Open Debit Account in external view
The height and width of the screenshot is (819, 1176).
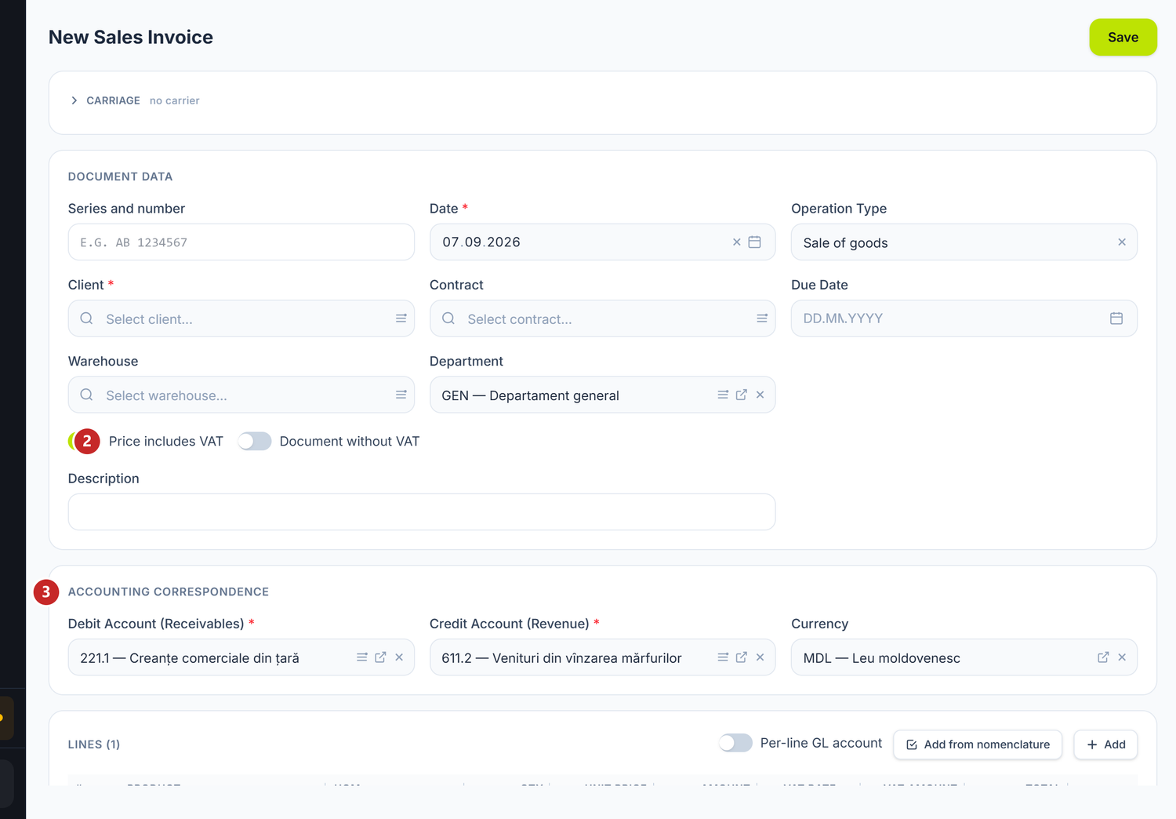point(380,657)
